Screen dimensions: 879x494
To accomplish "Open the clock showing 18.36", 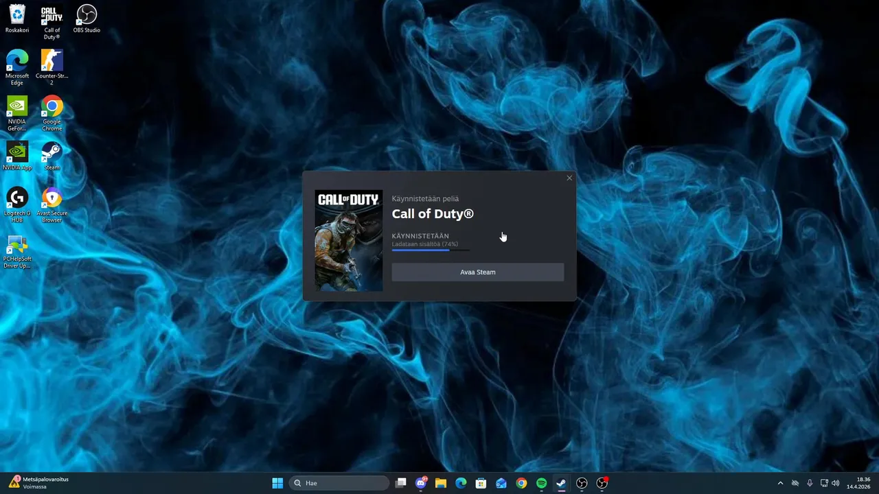I will [x=858, y=483].
